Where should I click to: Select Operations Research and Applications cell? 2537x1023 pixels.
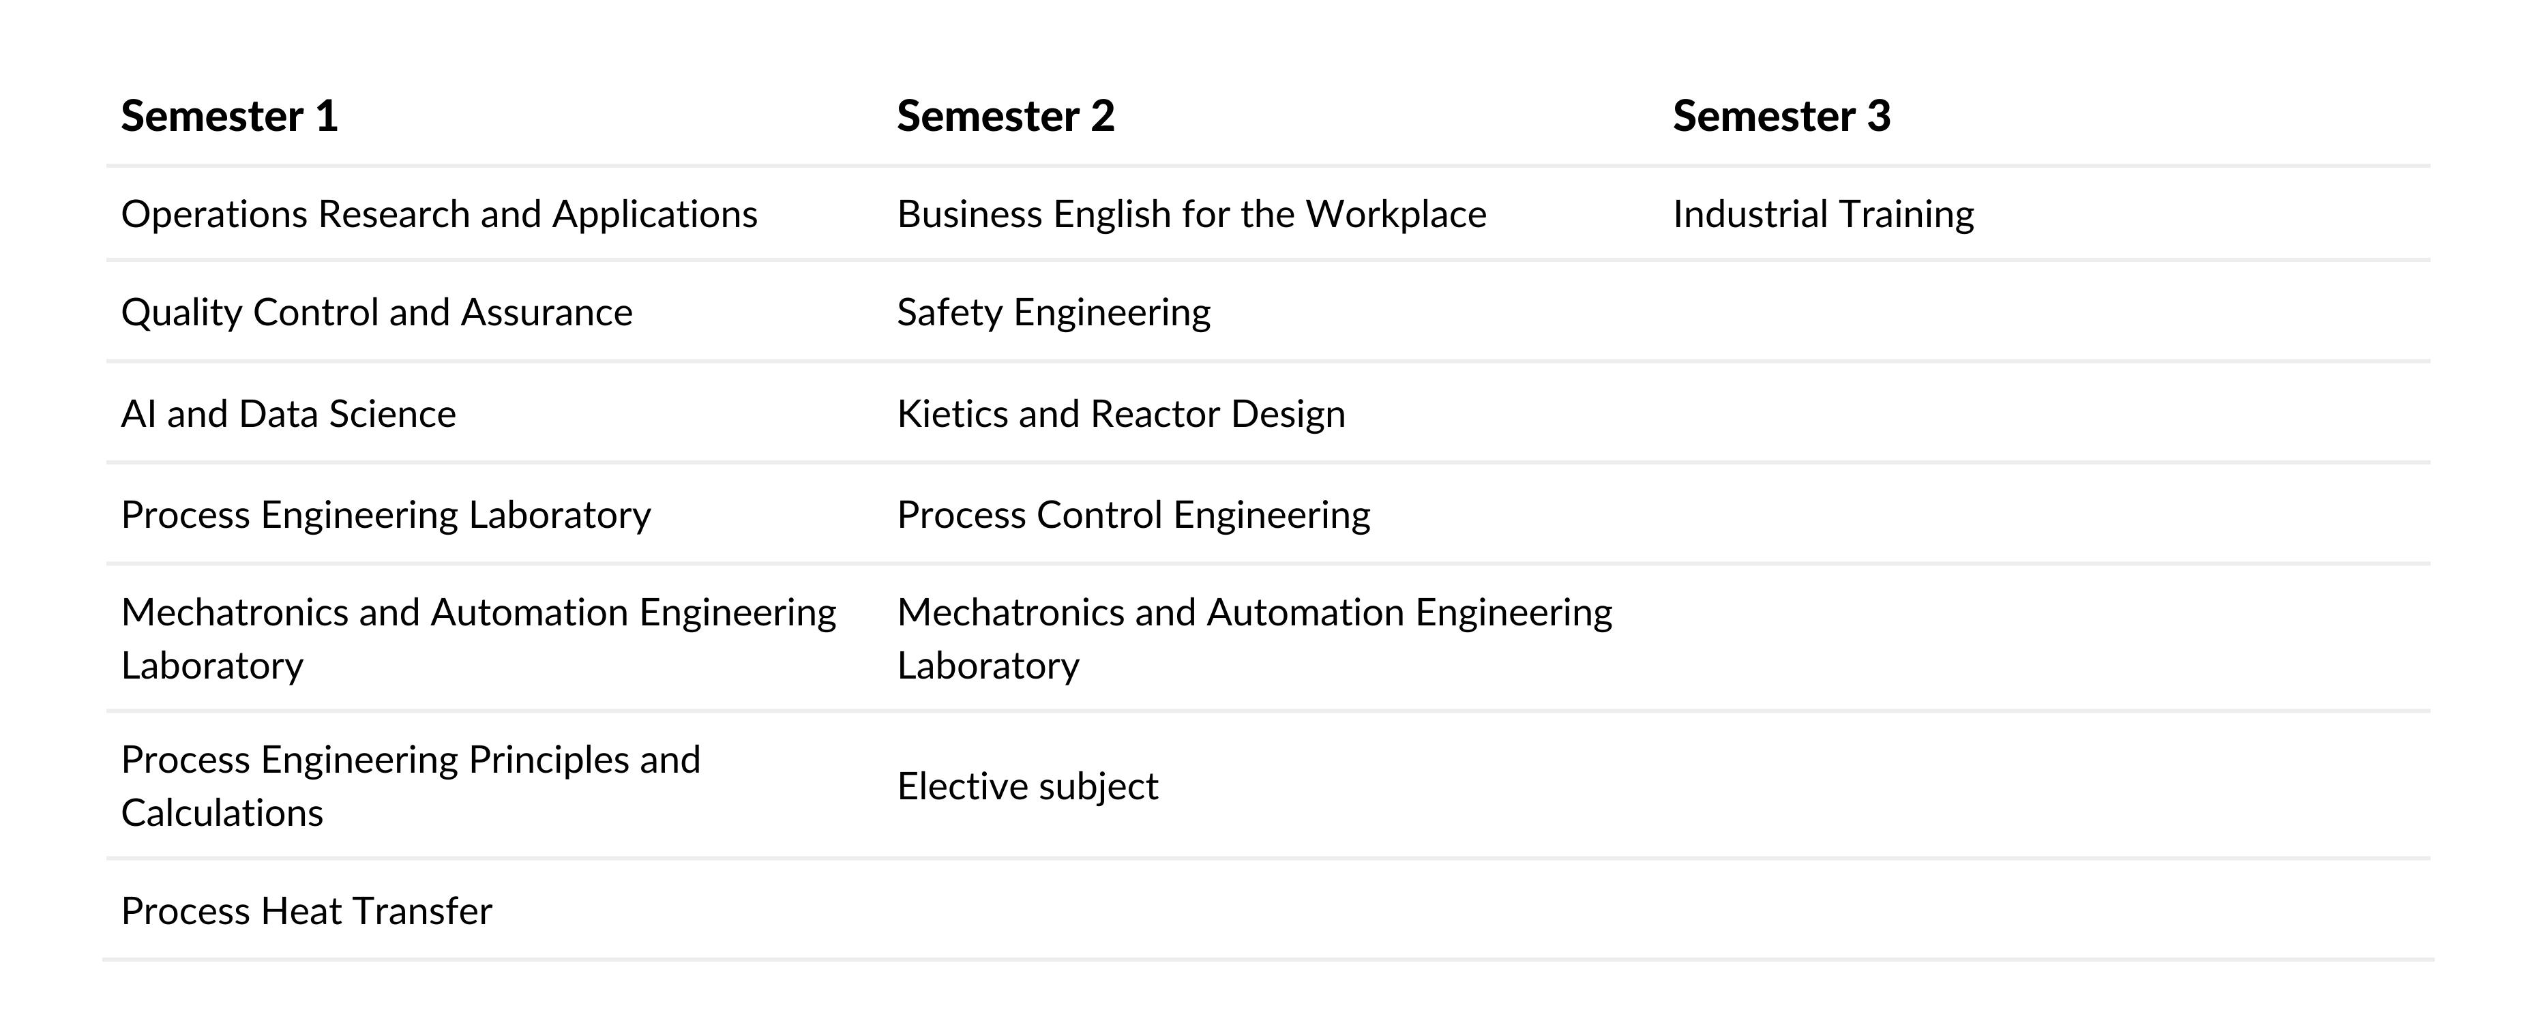[x=439, y=213]
